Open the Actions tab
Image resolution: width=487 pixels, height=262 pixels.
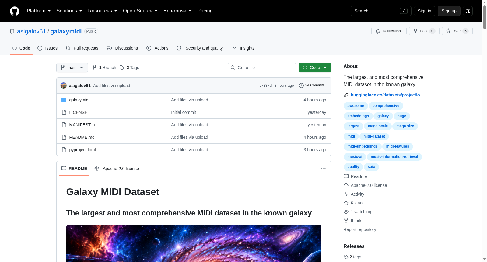[x=157, y=48]
